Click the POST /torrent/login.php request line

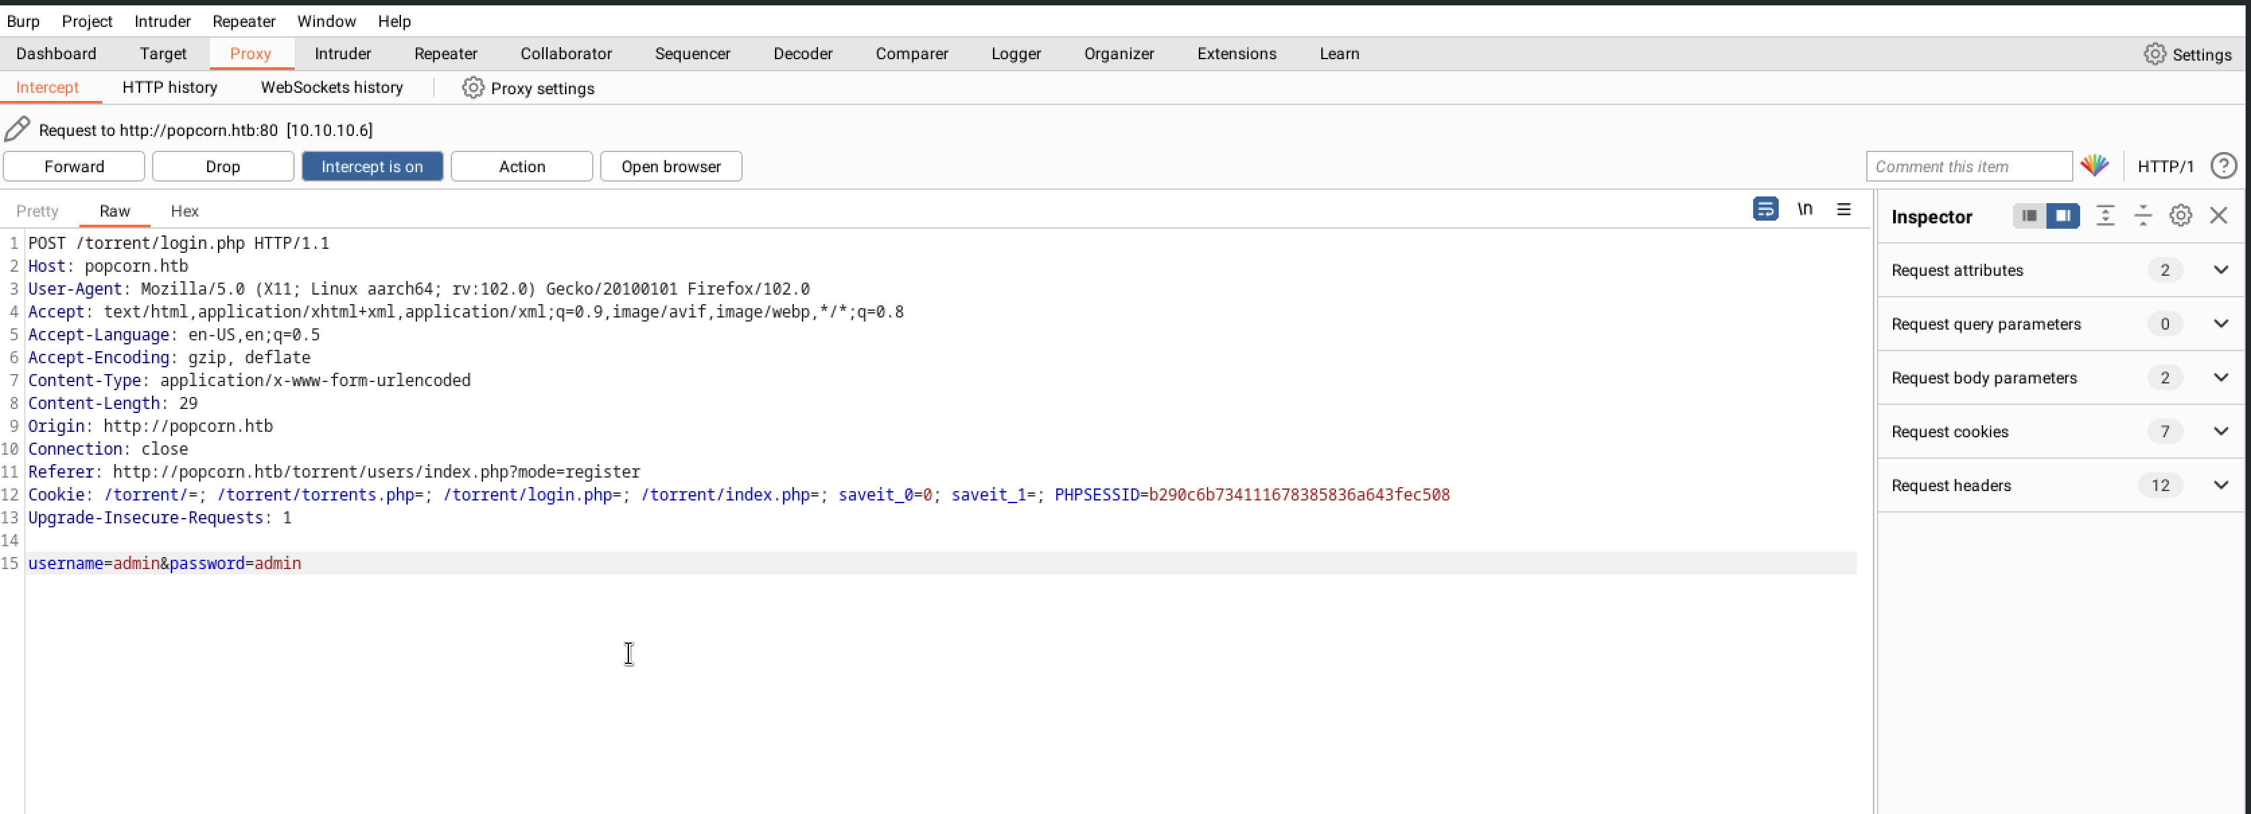178,243
